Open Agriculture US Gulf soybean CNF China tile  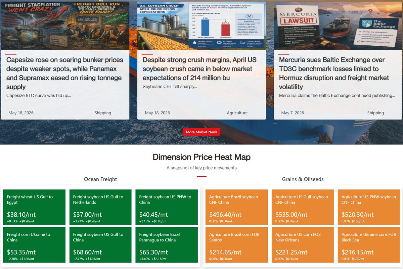[303, 207]
